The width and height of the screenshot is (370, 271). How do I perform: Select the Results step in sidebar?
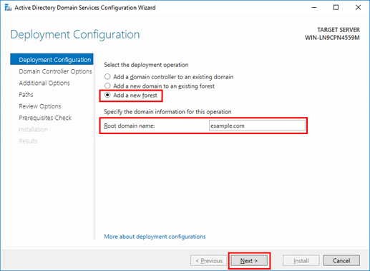(28, 141)
